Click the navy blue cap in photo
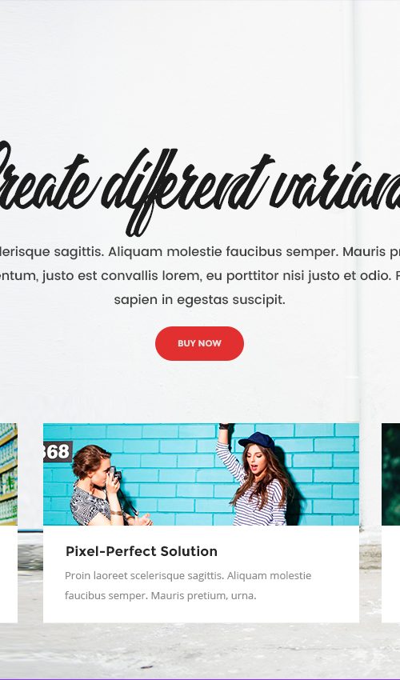Image resolution: width=400 pixels, height=680 pixels. 257,440
